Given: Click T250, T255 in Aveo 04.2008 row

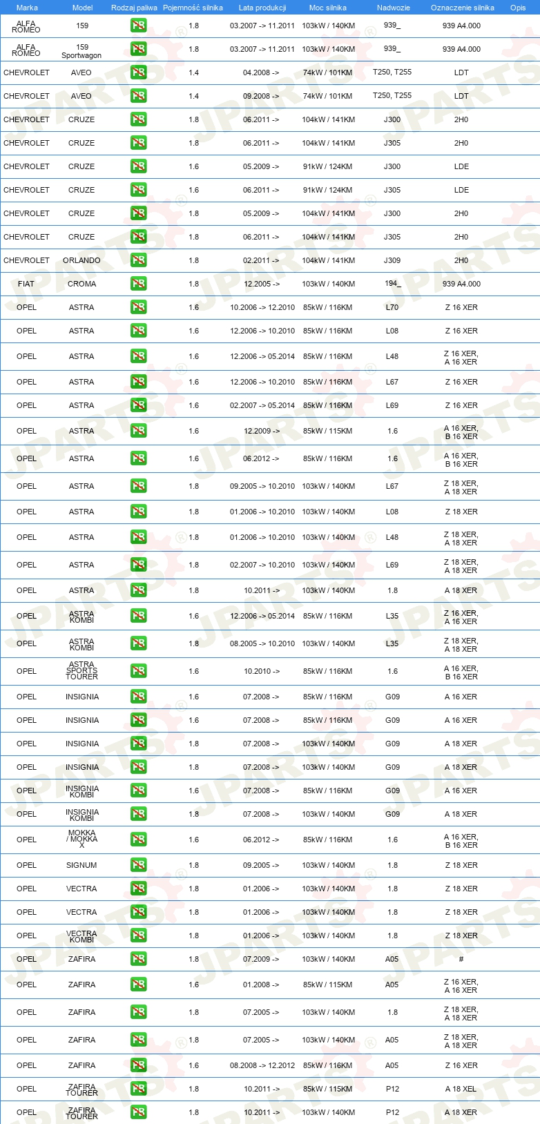Looking at the screenshot, I should [x=392, y=72].
